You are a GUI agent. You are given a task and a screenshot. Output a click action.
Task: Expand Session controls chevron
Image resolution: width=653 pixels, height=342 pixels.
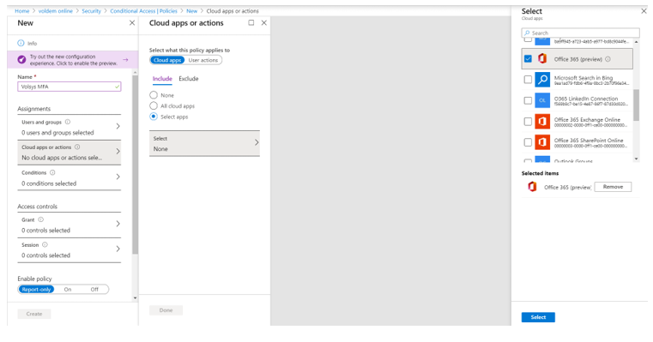[x=118, y=249]
